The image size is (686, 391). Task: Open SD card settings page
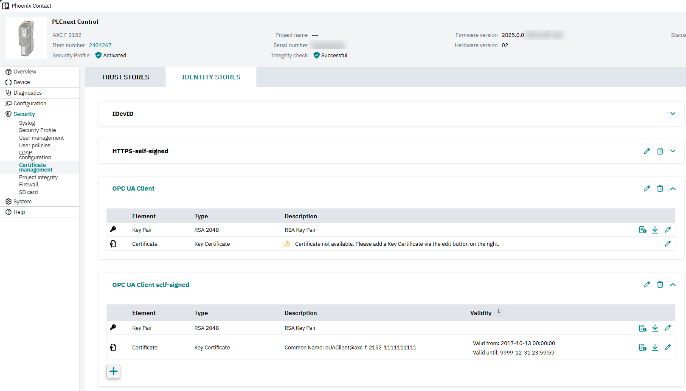[28, 192]
